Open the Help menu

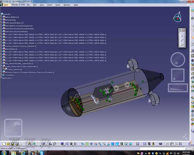(76, 5)
